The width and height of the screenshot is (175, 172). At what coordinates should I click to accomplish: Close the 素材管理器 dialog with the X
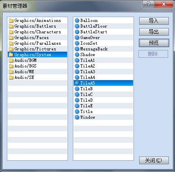164,4
